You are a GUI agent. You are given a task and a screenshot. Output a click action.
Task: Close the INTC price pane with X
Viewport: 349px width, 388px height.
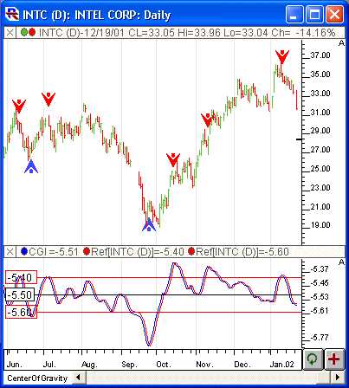click(10, 33)
